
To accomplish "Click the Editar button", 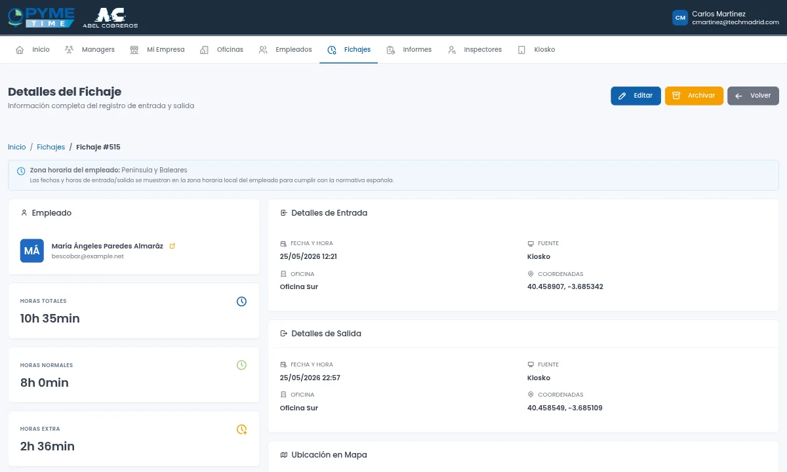I will [636, 96].
